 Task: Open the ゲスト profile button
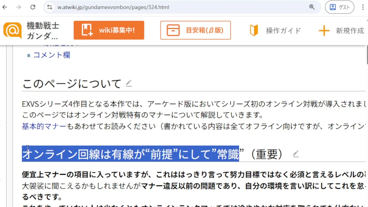tap(340, 7)
